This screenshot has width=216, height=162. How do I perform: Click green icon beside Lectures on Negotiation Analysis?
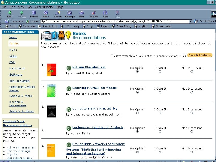point(69,128)
